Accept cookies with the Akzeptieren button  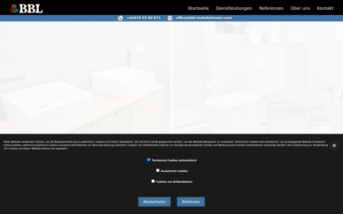tap(154, 202)
